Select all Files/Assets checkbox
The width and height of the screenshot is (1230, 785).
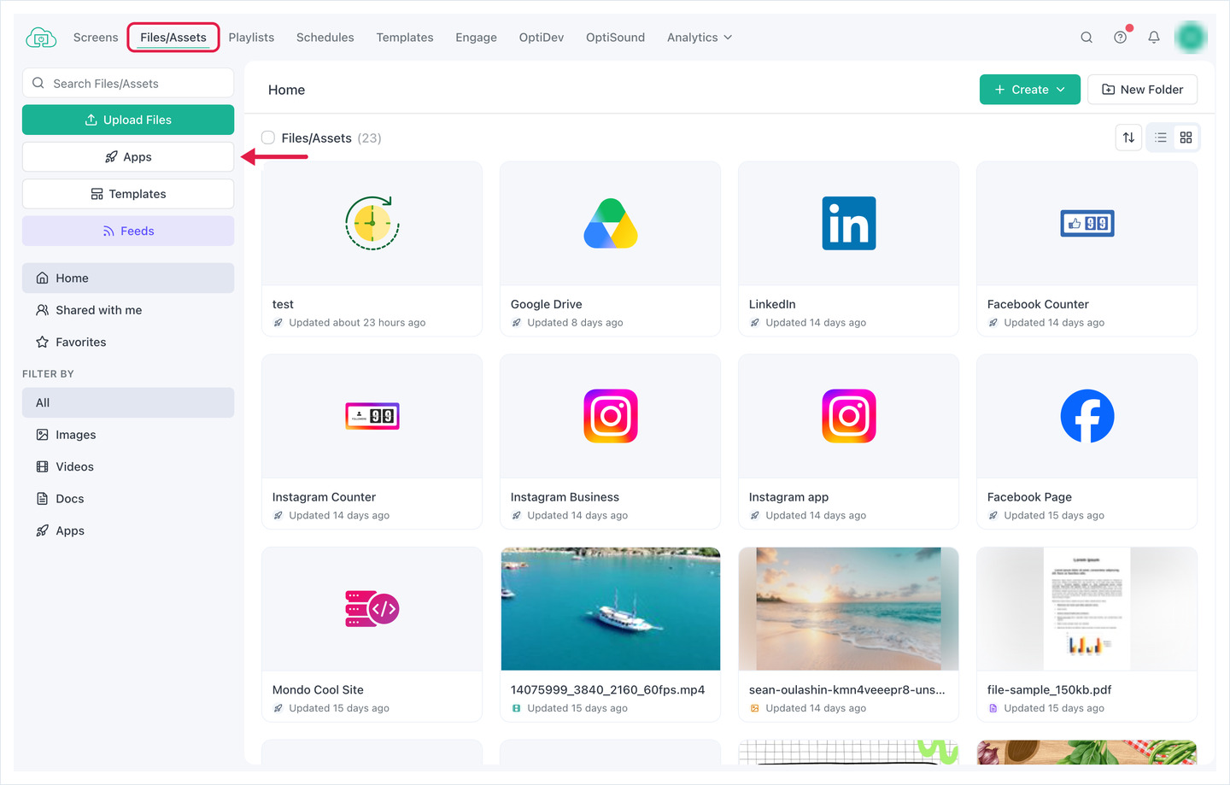pyautogui.click(x=268, y=138)
